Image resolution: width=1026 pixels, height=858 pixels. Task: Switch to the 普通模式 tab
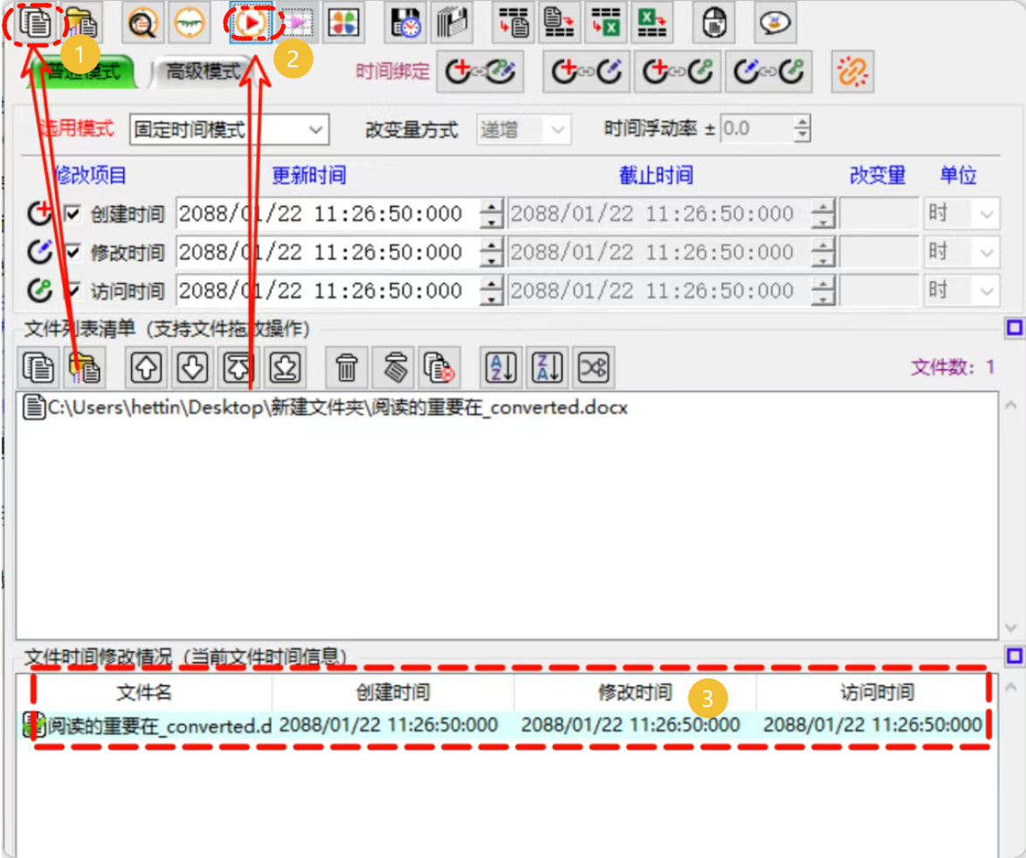click(82, 71)
